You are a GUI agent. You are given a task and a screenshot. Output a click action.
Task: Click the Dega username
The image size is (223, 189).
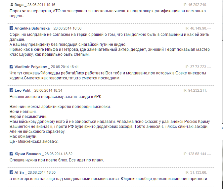19,5
